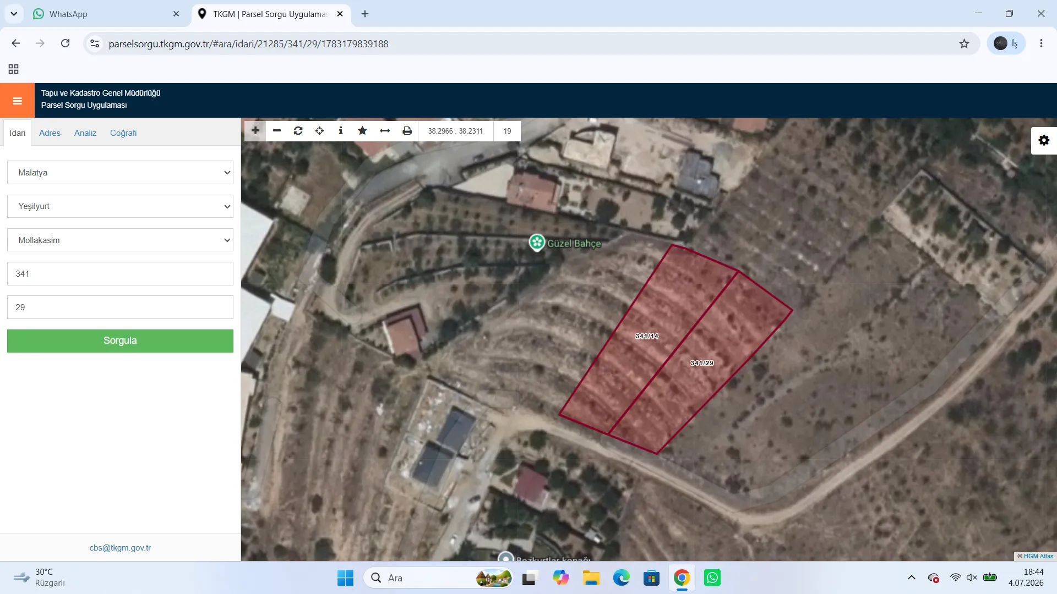Print the map
1057x594 pixels.
click(x=407, y=131)
